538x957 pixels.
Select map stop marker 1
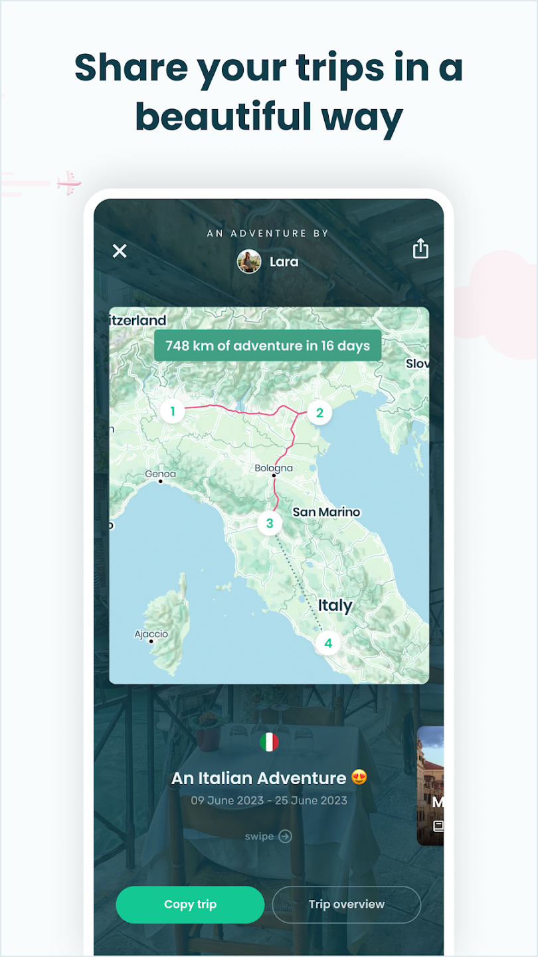pos(173,411)
